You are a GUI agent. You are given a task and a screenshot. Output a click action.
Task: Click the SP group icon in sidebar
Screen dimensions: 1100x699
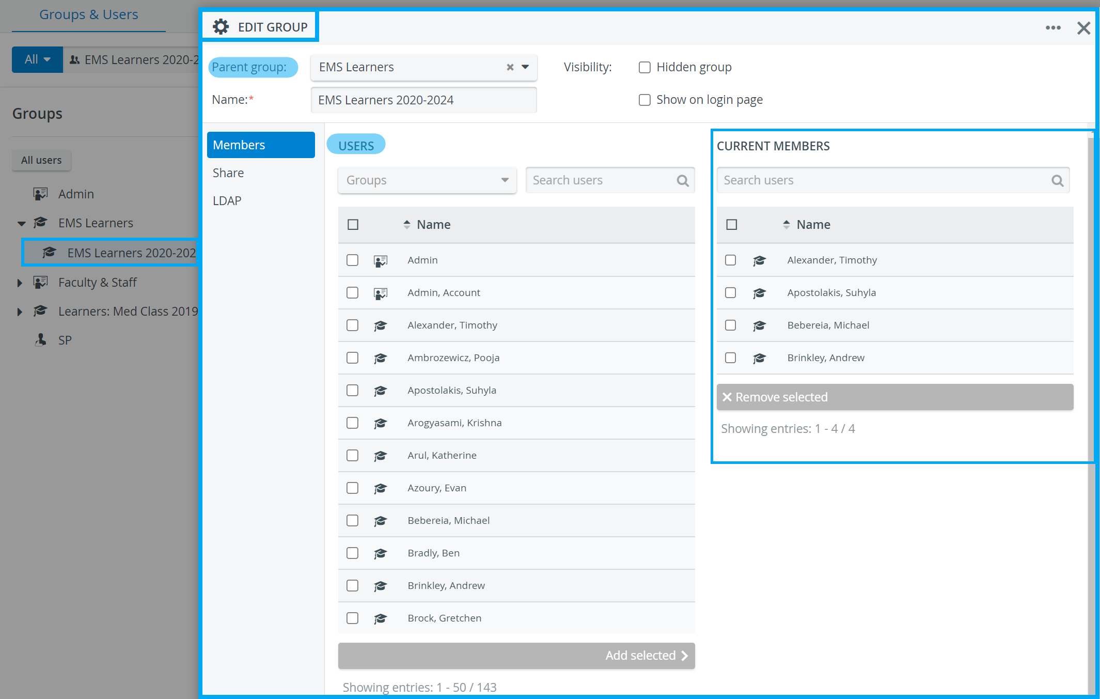(40, 340)
